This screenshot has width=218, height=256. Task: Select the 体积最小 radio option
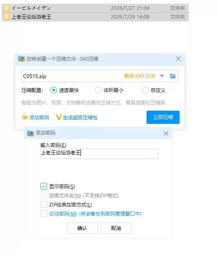tap(98, 90)
